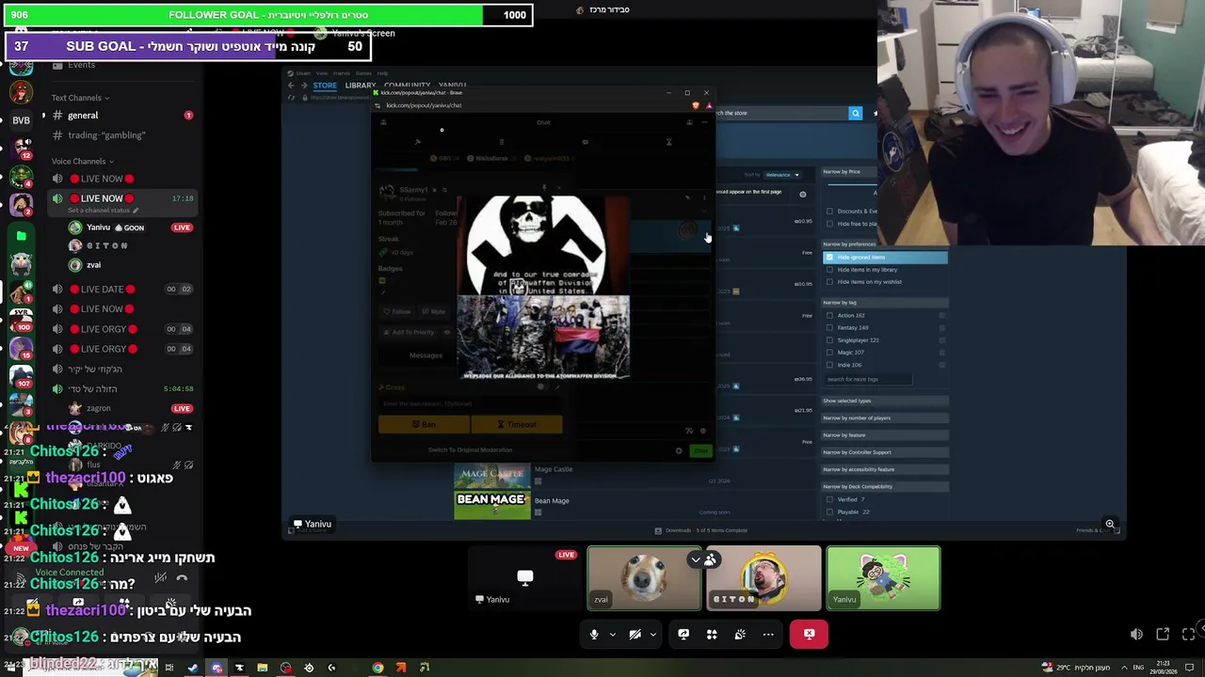1205x677 pixels.
Task: Turn on camera in Discord call controls
Action: tap(635, 635)
